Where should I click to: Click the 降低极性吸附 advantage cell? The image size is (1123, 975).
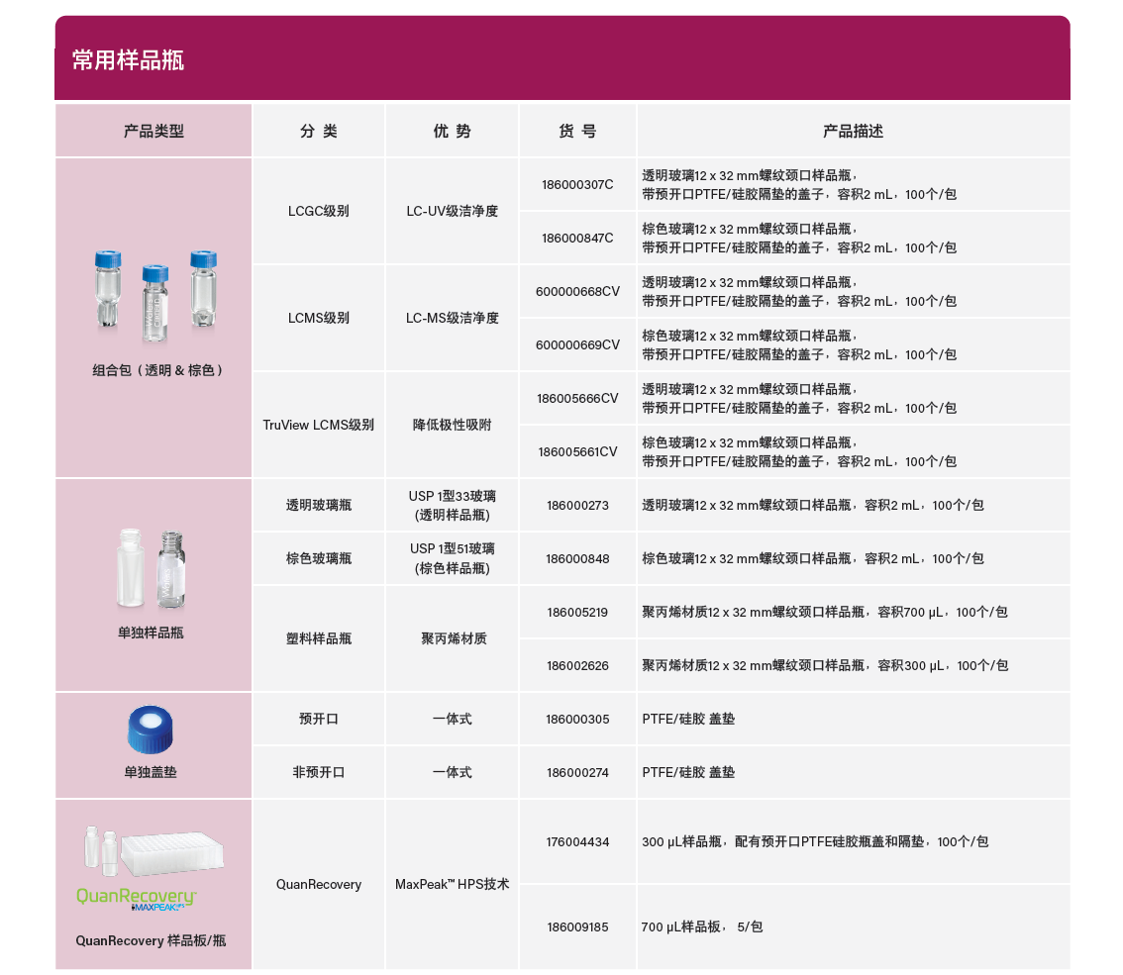[x=452, y=426]
